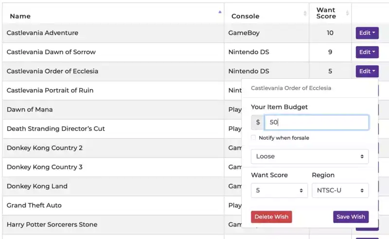The image size is (389, 239).
Task: Click GameBoy console cell
Action: [x=266, y=33]
